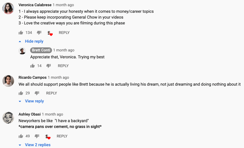Reply to Ricardo Campos's comment
Screen dimensions: 244x148
[51, 93]
